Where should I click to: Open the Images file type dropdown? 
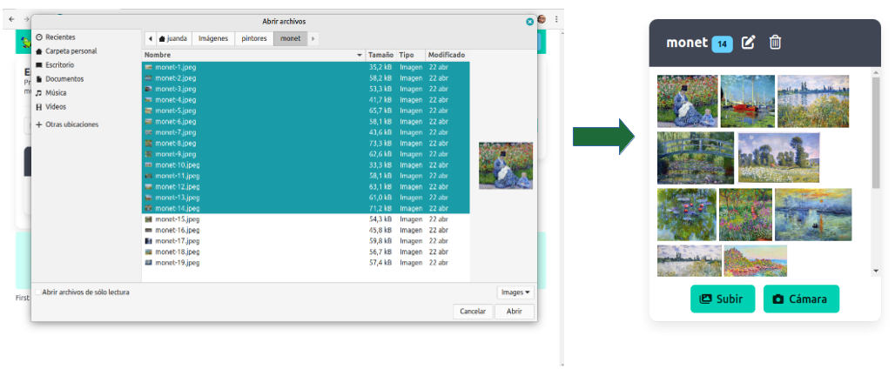point(515,292)
